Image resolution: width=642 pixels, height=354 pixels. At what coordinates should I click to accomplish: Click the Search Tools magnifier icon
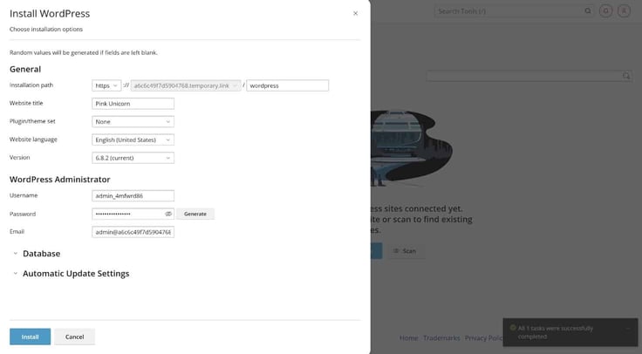[x=588, y=11]
